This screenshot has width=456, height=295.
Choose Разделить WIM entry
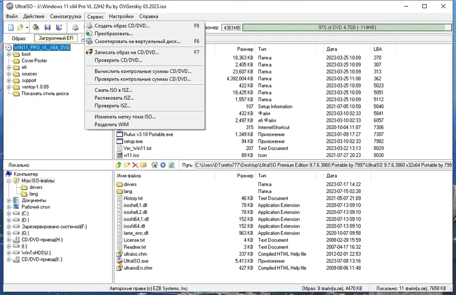point(145,124)
